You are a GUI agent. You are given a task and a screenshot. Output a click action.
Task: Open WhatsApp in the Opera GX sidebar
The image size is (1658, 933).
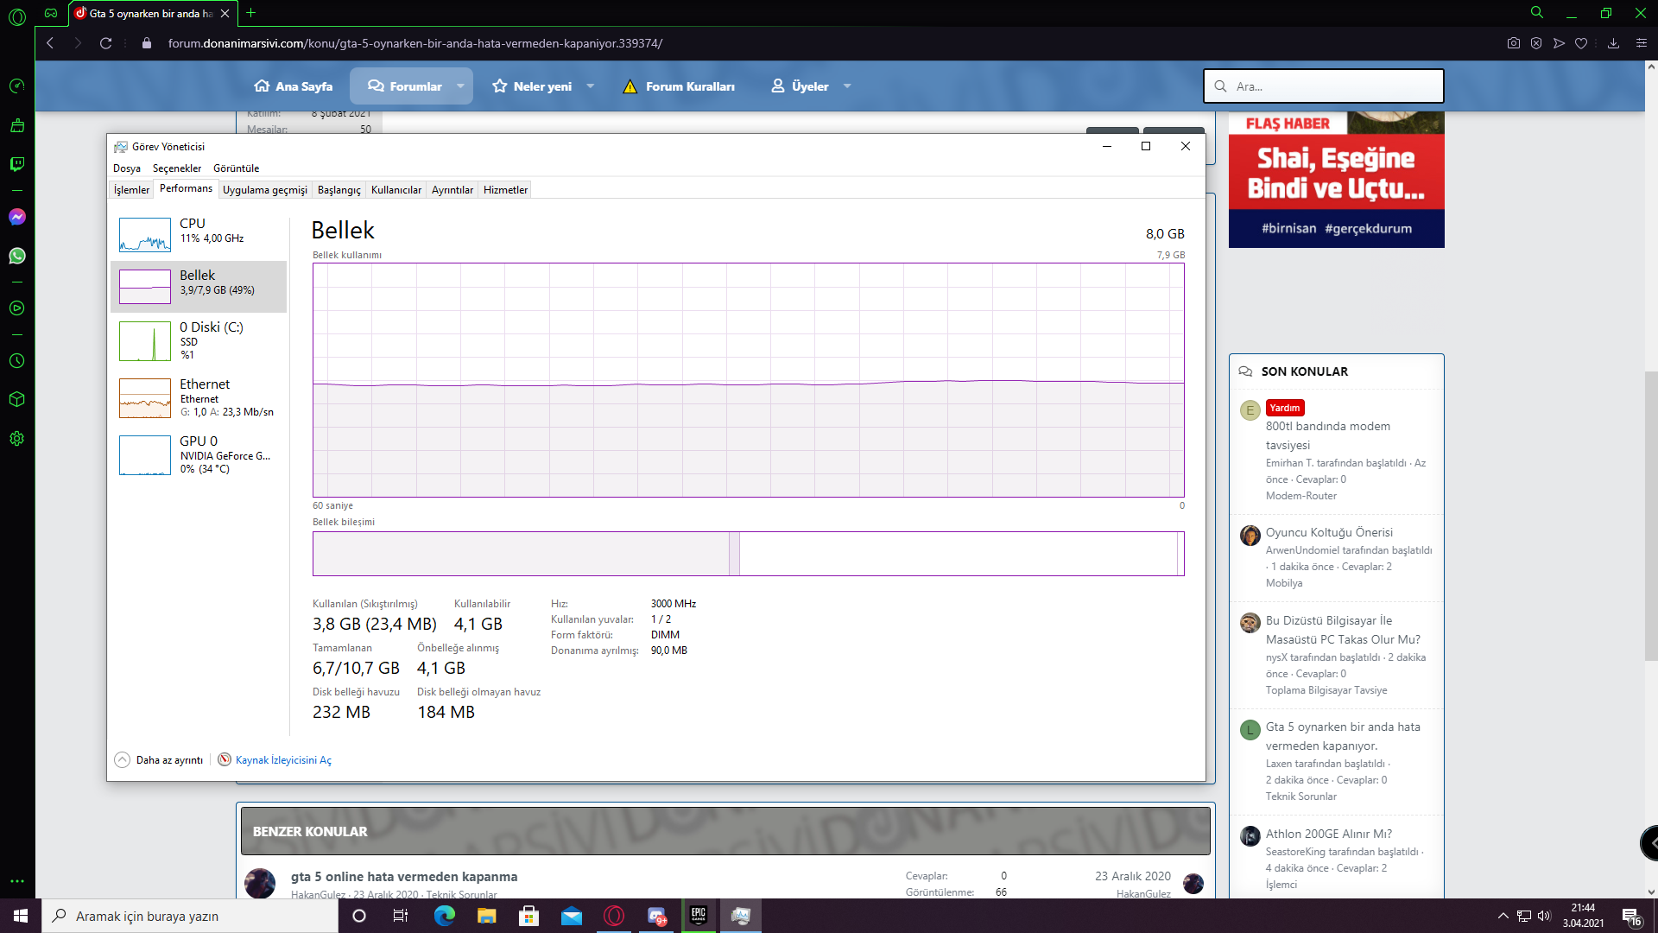click(17, 256)
